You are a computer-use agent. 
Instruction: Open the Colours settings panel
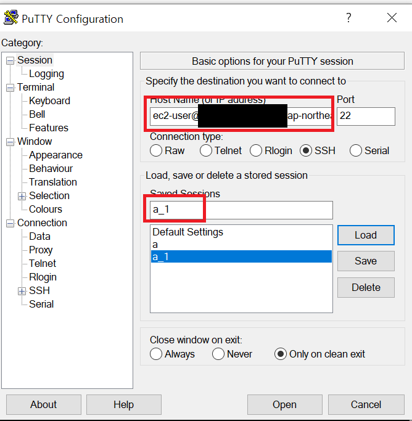pyautogui.click(x=45, y=210)
